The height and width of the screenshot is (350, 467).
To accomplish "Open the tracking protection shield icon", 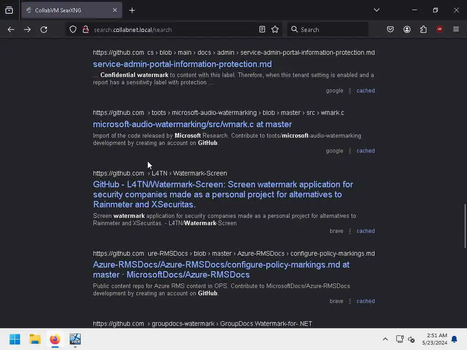I will pyautogui.click(x=73, y=30).
